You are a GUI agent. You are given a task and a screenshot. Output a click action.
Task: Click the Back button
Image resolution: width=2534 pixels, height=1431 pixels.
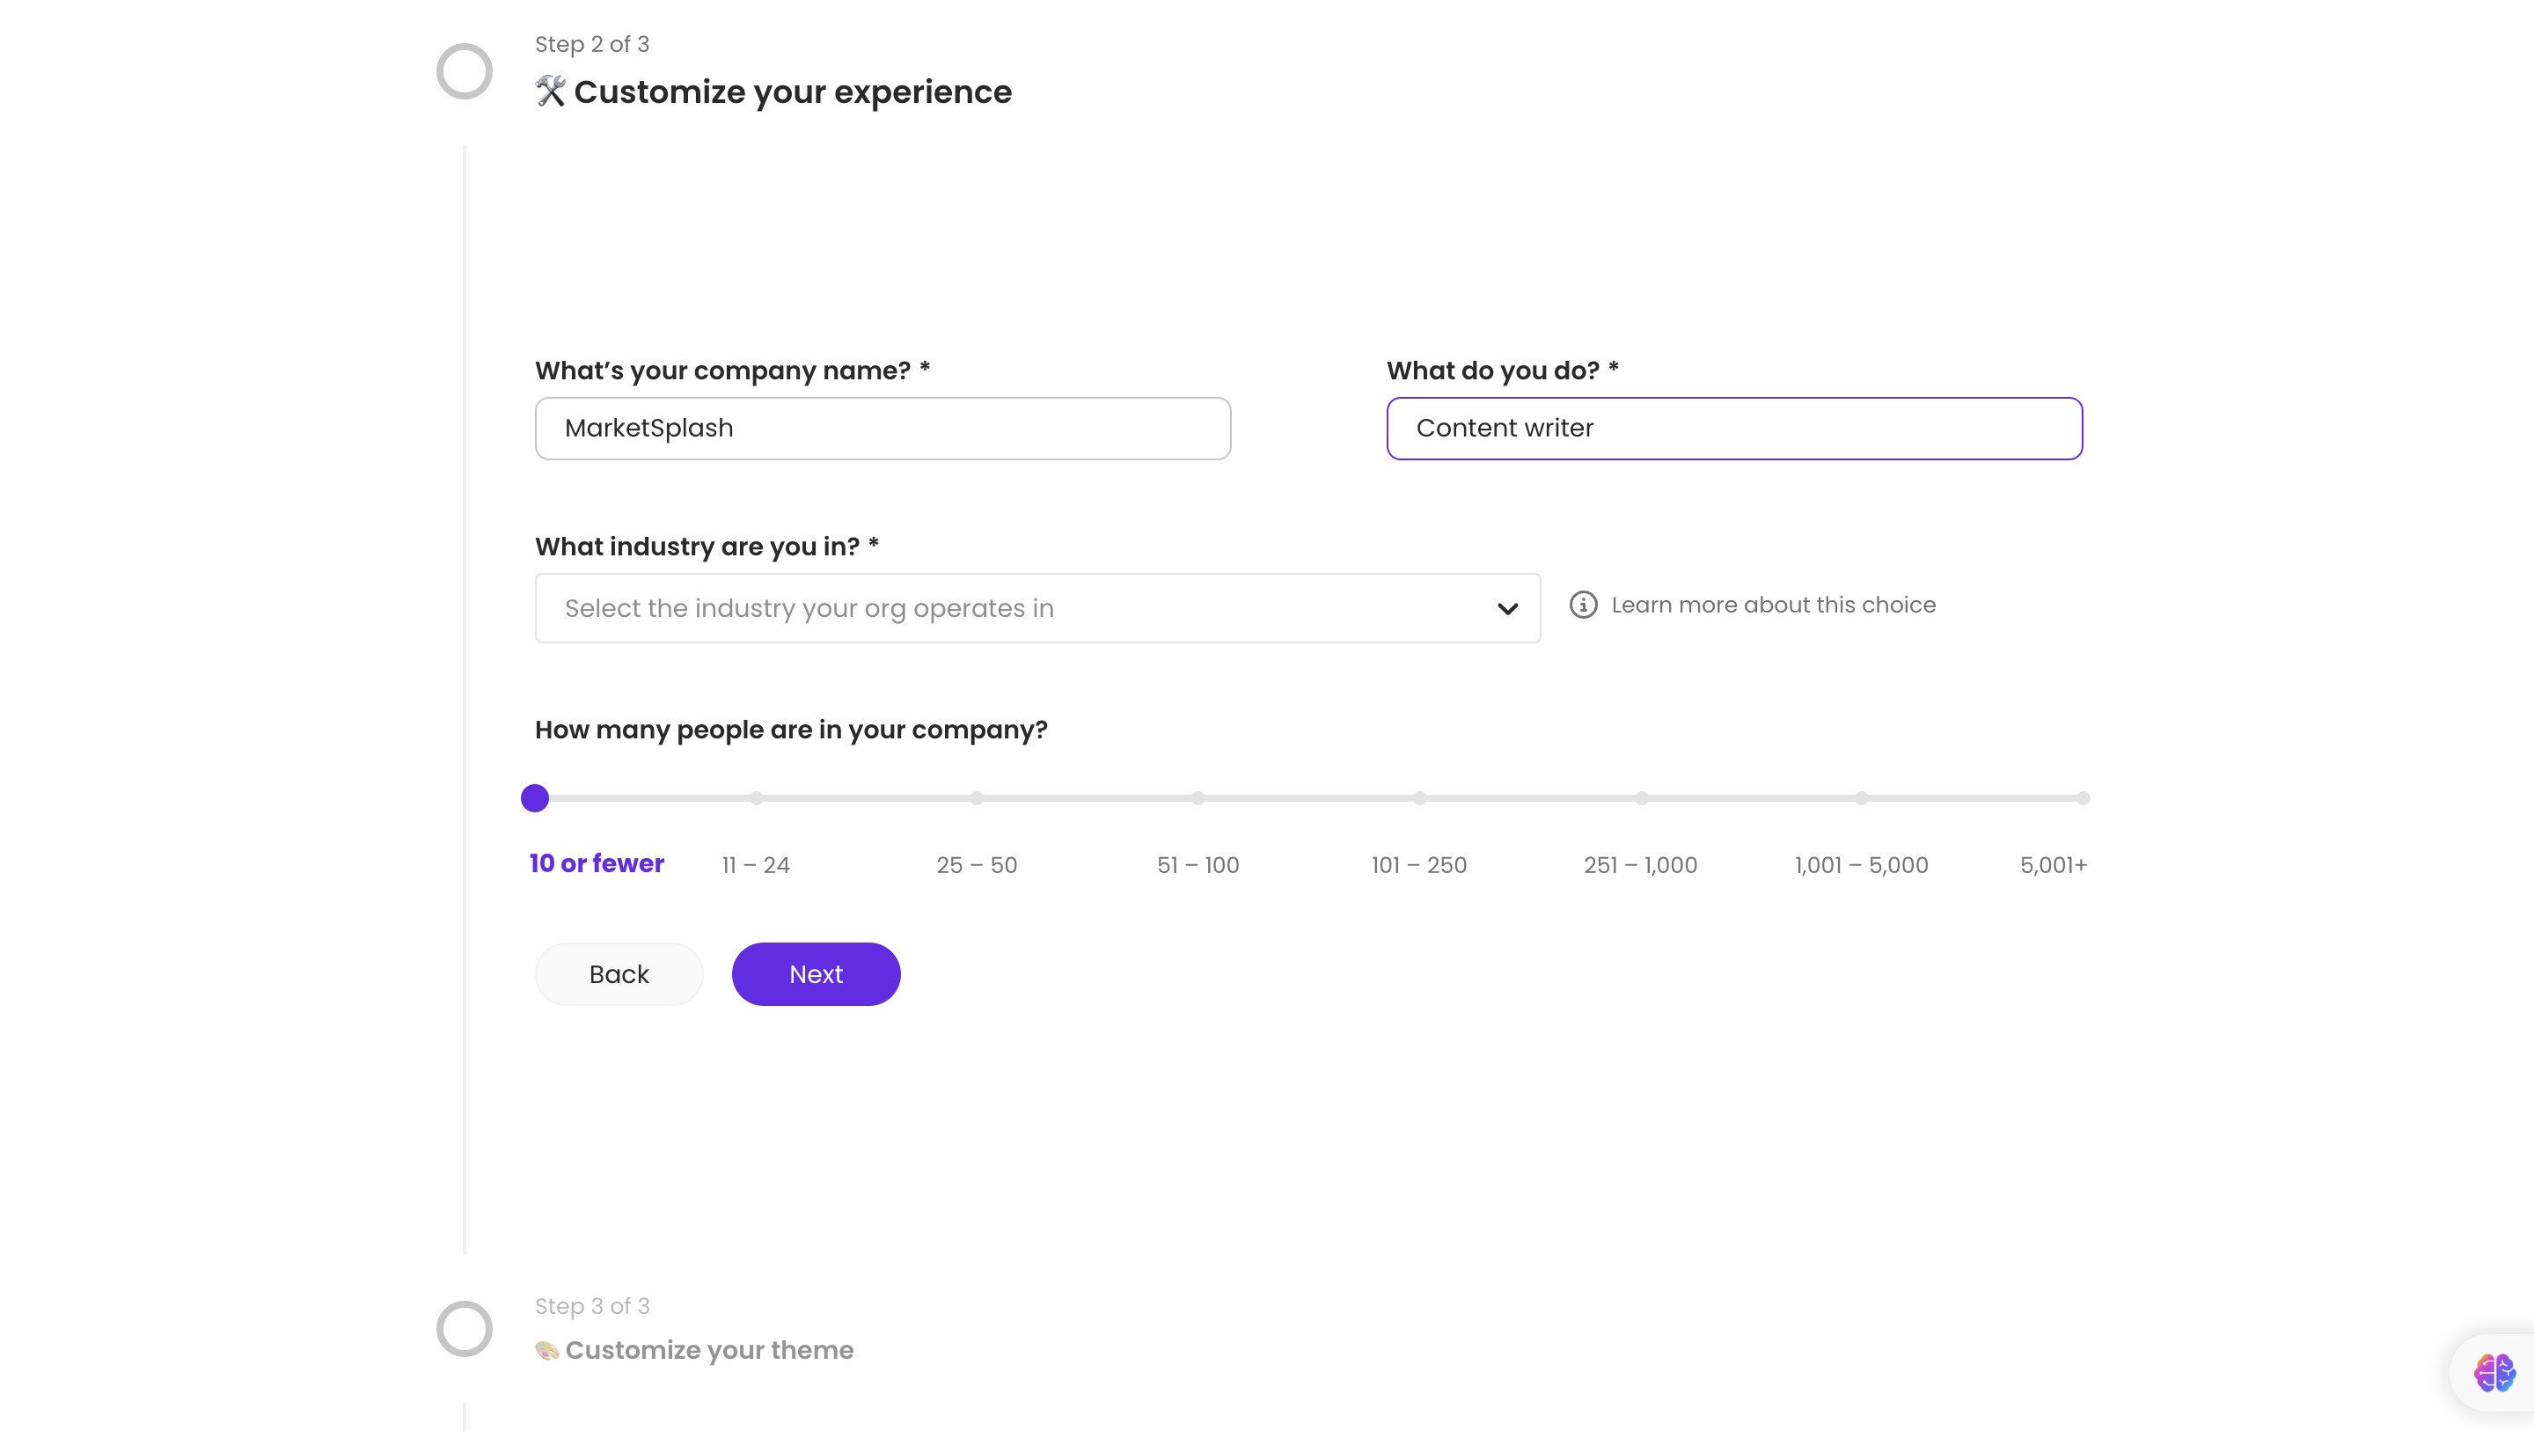619,974
